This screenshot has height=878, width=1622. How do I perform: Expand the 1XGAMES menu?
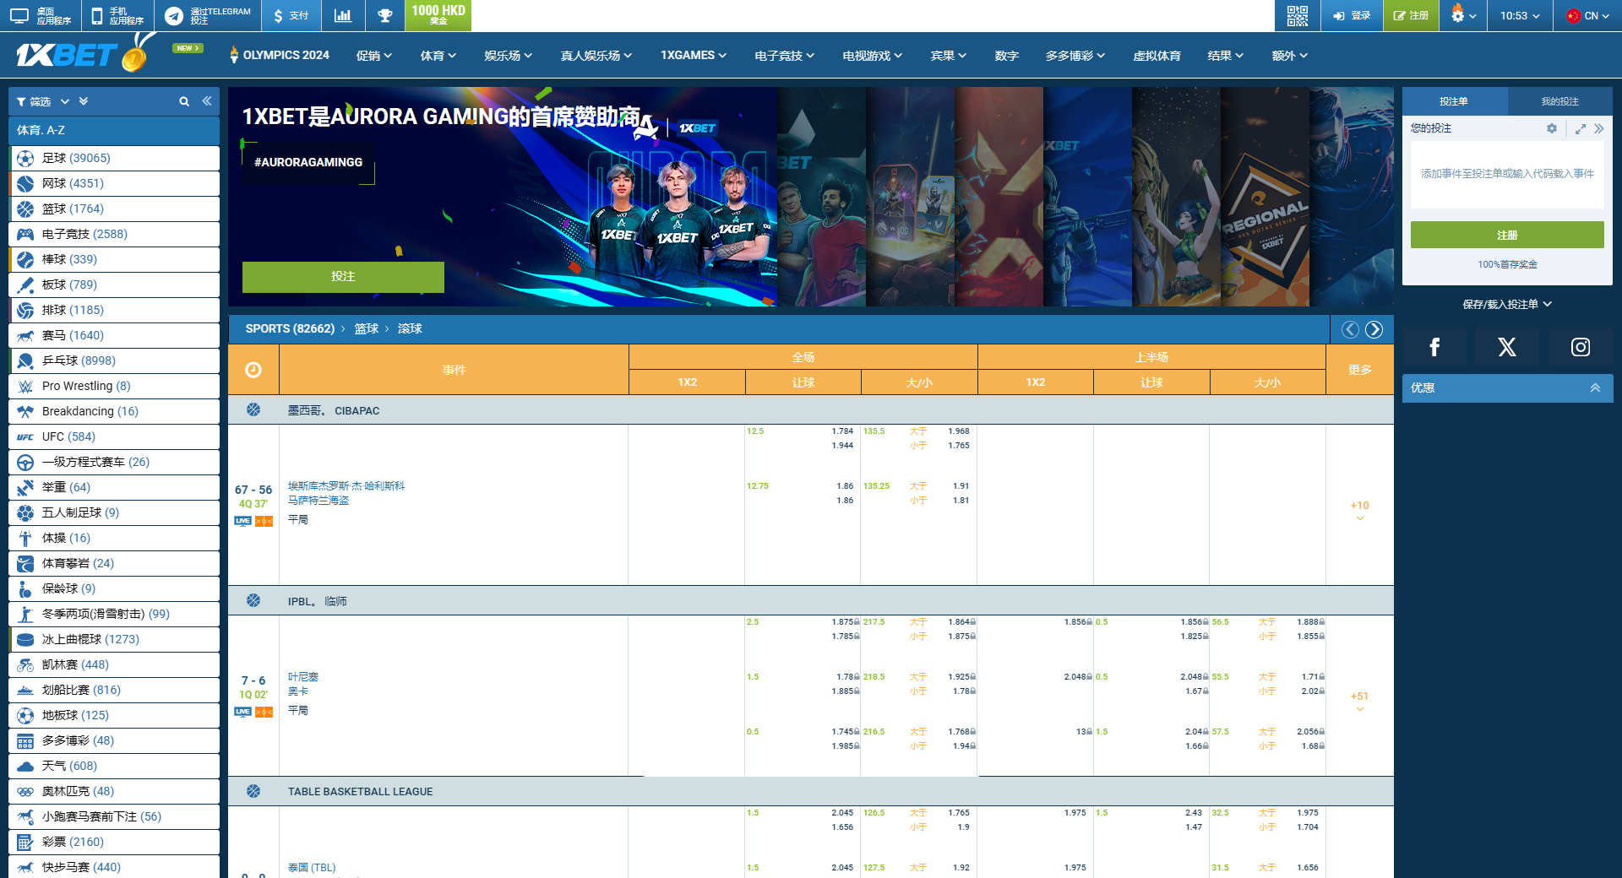[x=693, y=56]
